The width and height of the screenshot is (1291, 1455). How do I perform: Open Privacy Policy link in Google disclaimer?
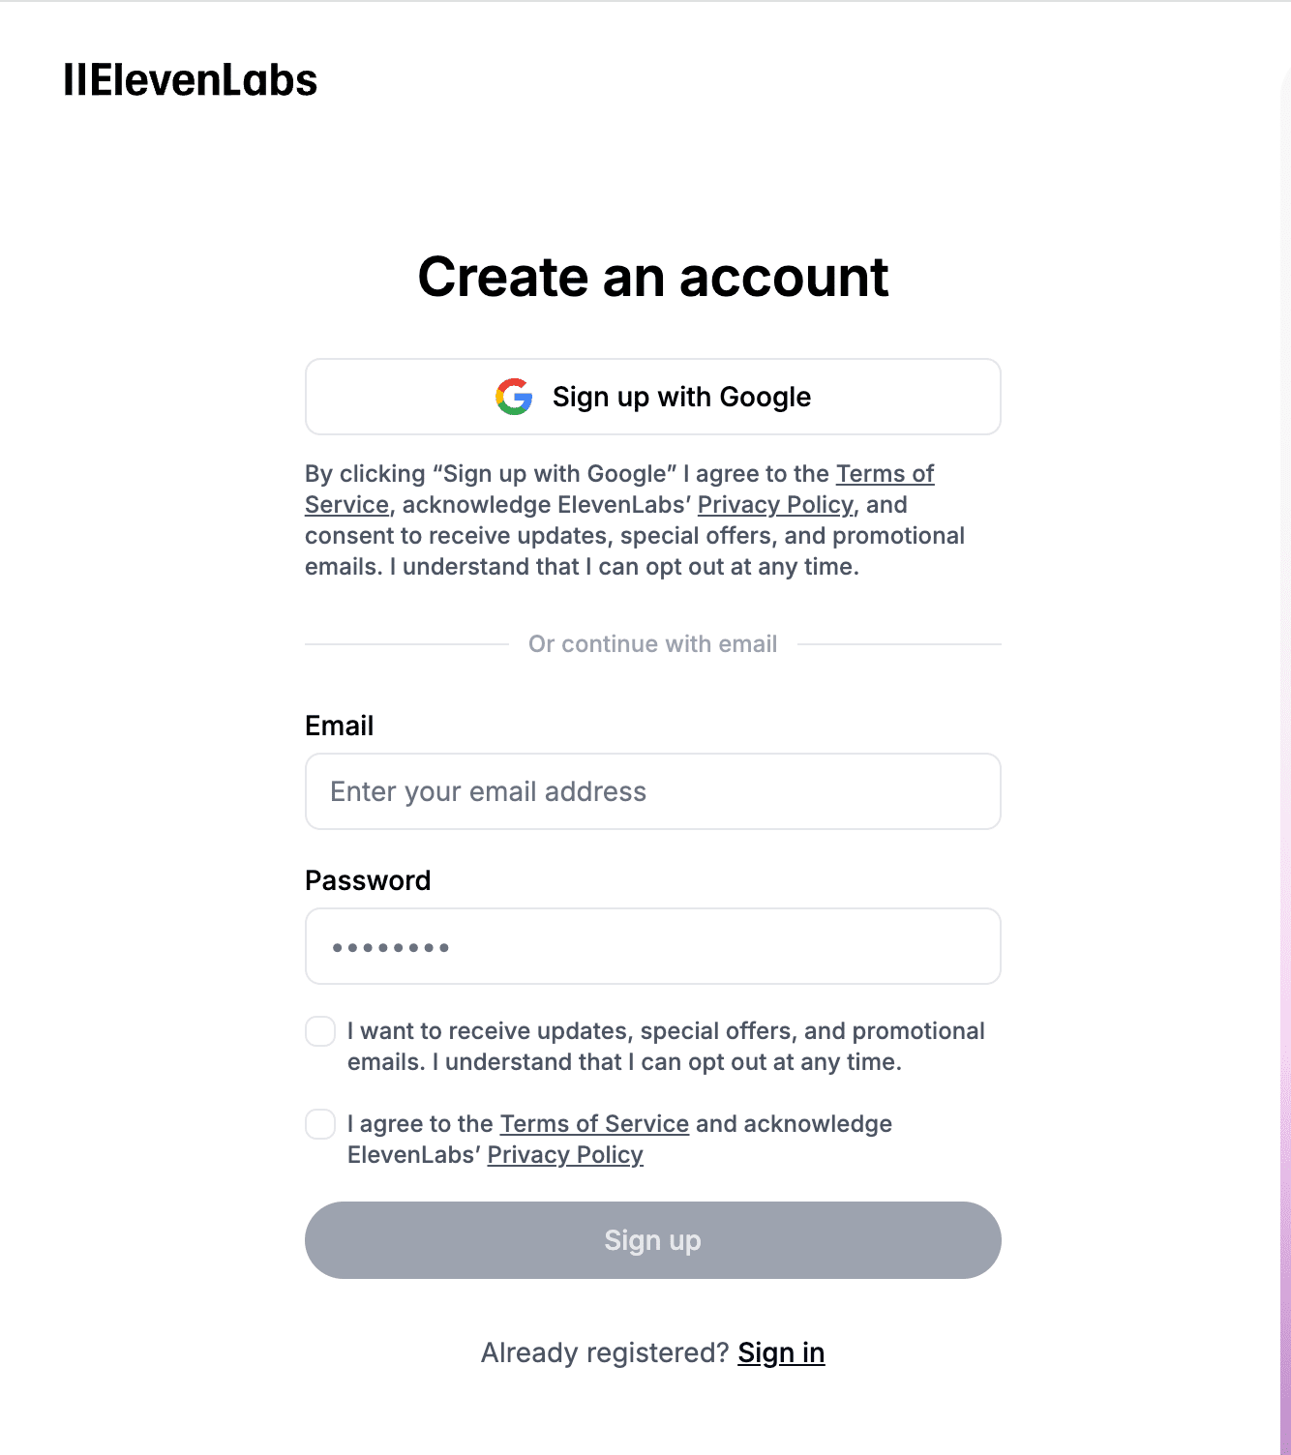(775, 505)
